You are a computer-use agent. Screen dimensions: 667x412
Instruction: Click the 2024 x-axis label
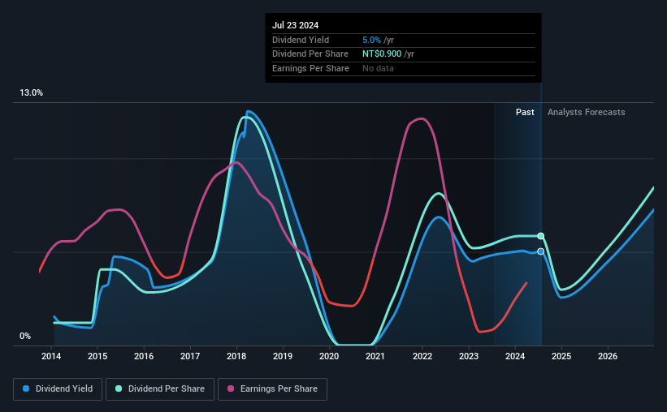515,356
